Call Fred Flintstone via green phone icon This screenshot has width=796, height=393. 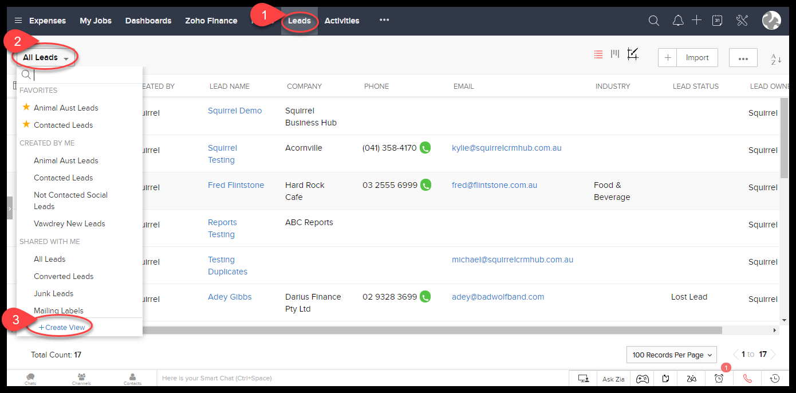pyautogui.click(x=425, y=185)
